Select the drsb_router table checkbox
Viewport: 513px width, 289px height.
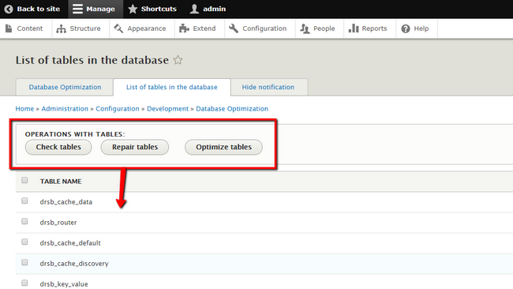24,221
